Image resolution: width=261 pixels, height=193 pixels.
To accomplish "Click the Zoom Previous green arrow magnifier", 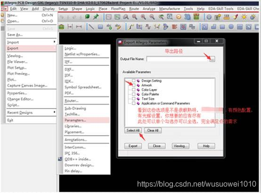I will (x=161, y=17).
